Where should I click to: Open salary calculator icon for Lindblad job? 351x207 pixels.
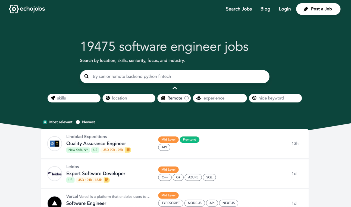[128, 150]
